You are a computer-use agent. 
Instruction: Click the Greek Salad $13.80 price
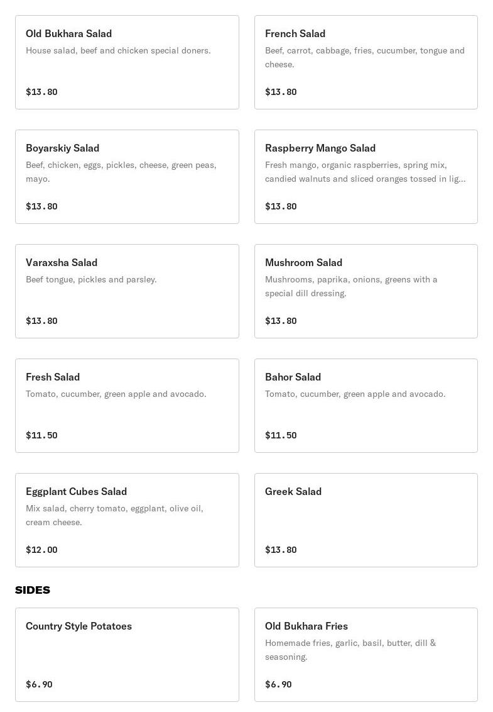pos(281,550)
